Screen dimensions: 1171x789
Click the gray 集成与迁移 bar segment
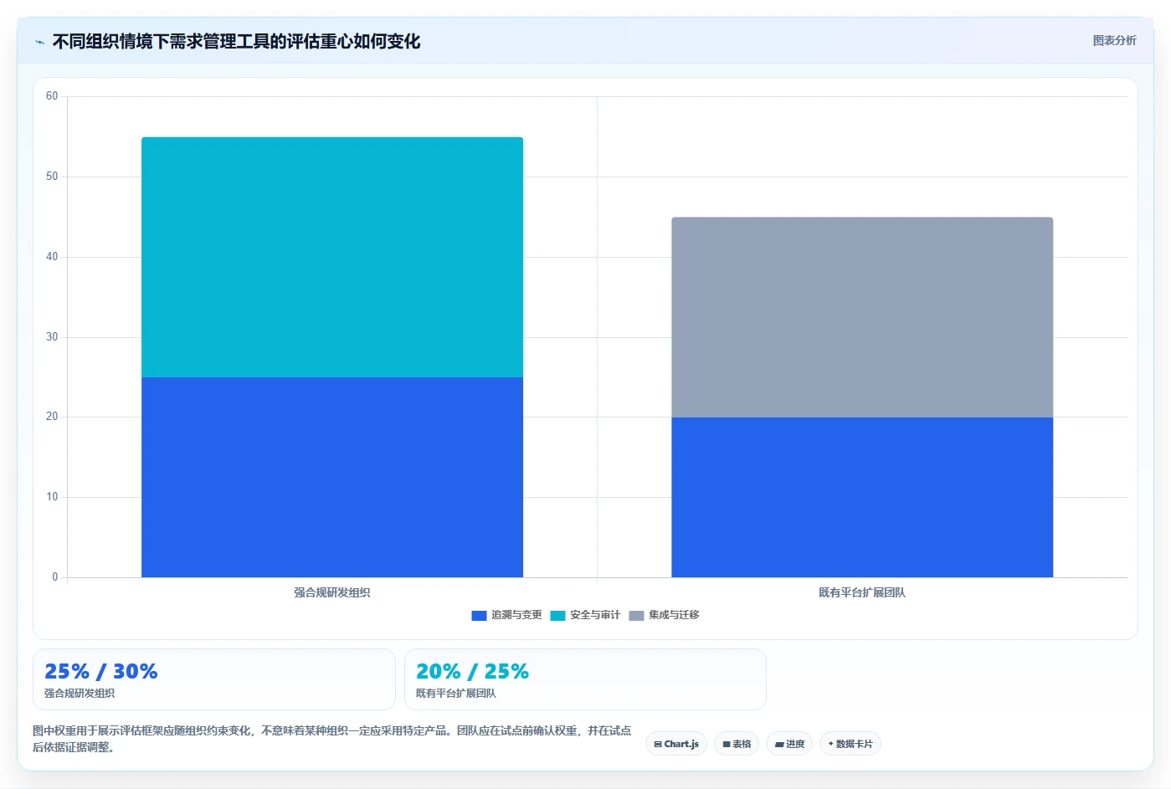coord(862,317)
